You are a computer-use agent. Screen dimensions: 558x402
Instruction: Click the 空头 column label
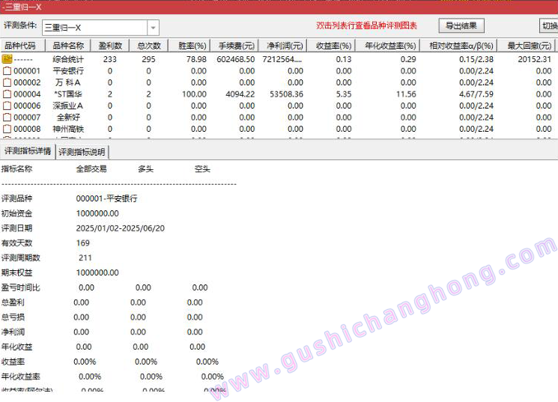click(x=202, y=169)
